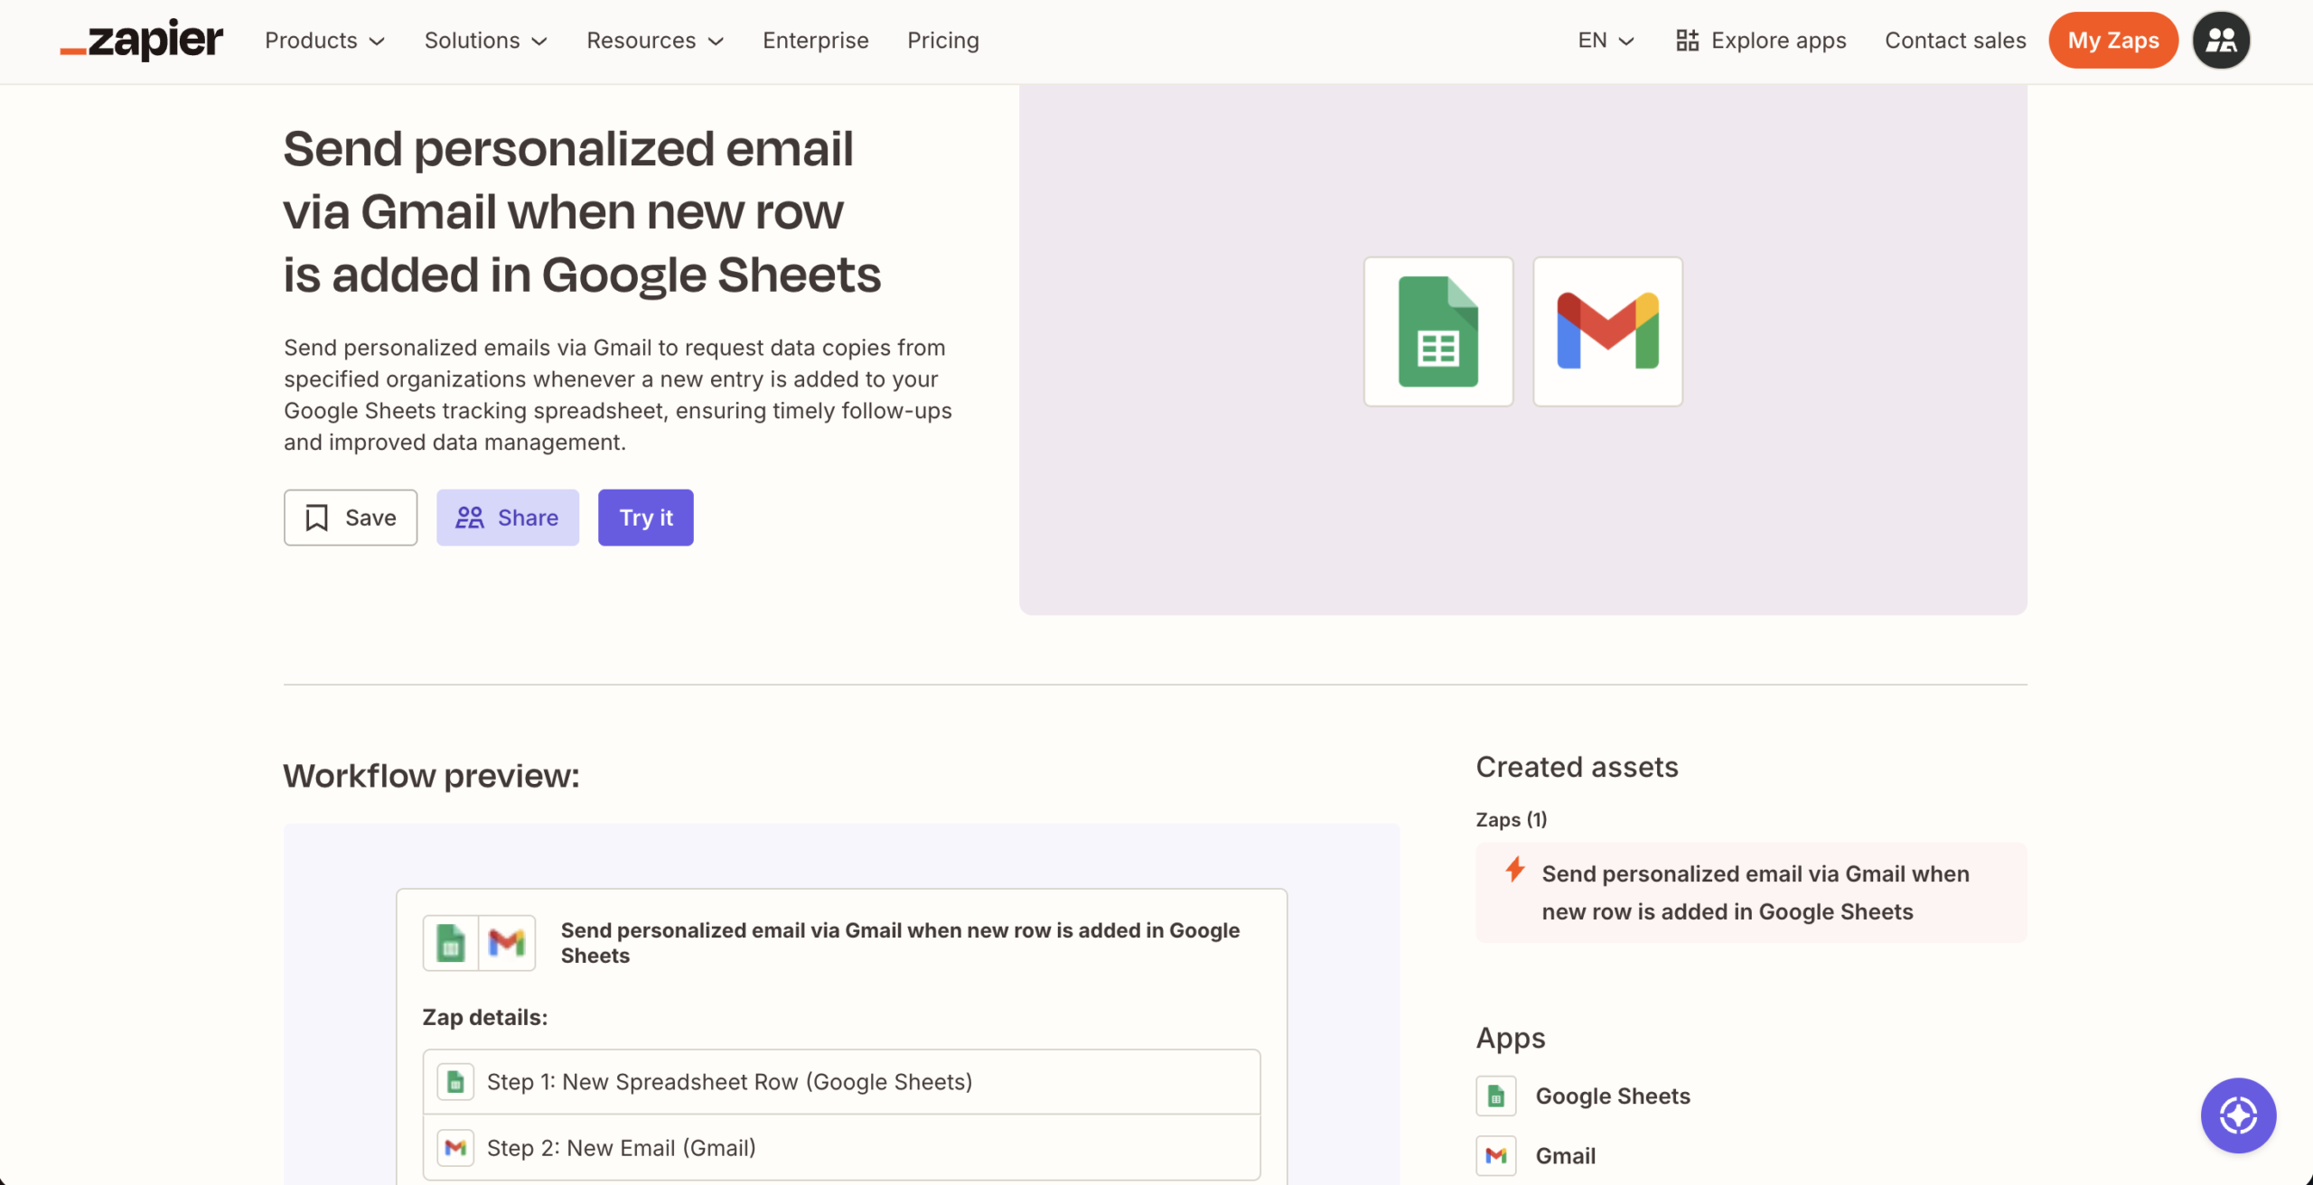Click the purple Try it button
The height and width of the screenshot is (1185, 2313).
coord(646,518)
